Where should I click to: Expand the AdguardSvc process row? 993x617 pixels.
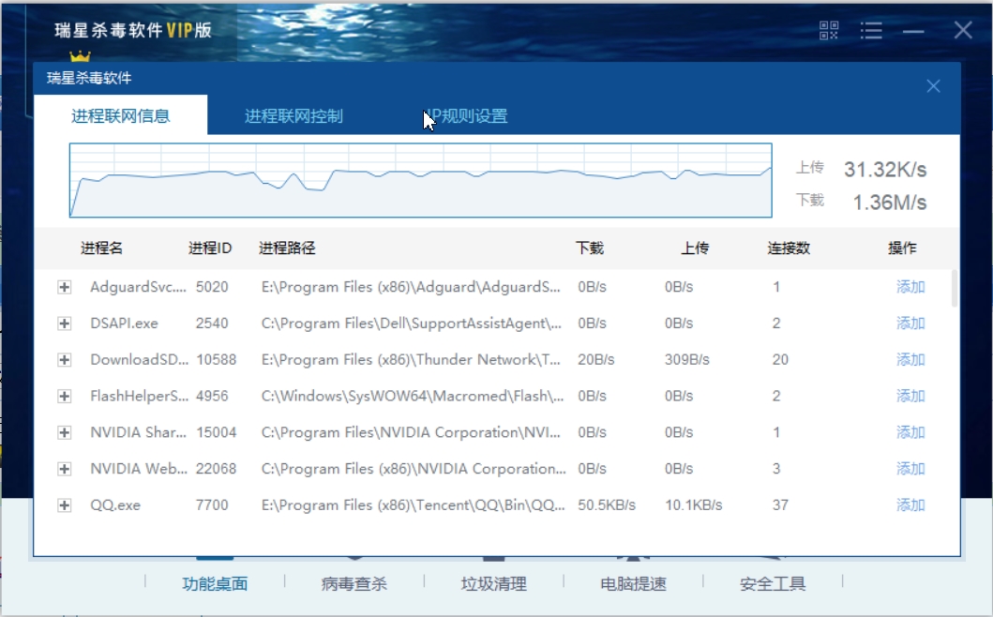pos(65,288)
